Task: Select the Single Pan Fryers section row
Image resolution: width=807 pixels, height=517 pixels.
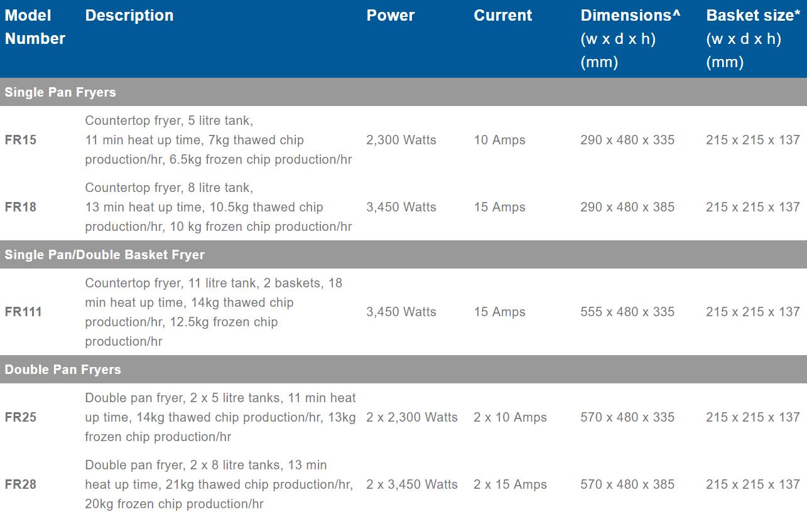Action: [x=60, y=92]
